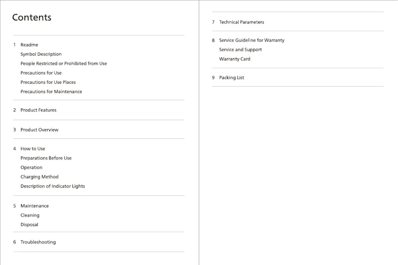Jump to Packing List chapter

pyautogui.click(x=232, y=77)
